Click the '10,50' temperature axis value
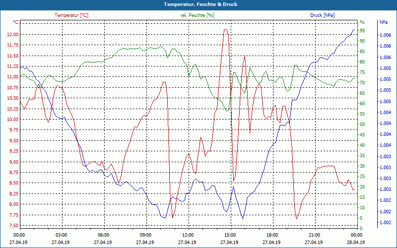 coord(13,98)
